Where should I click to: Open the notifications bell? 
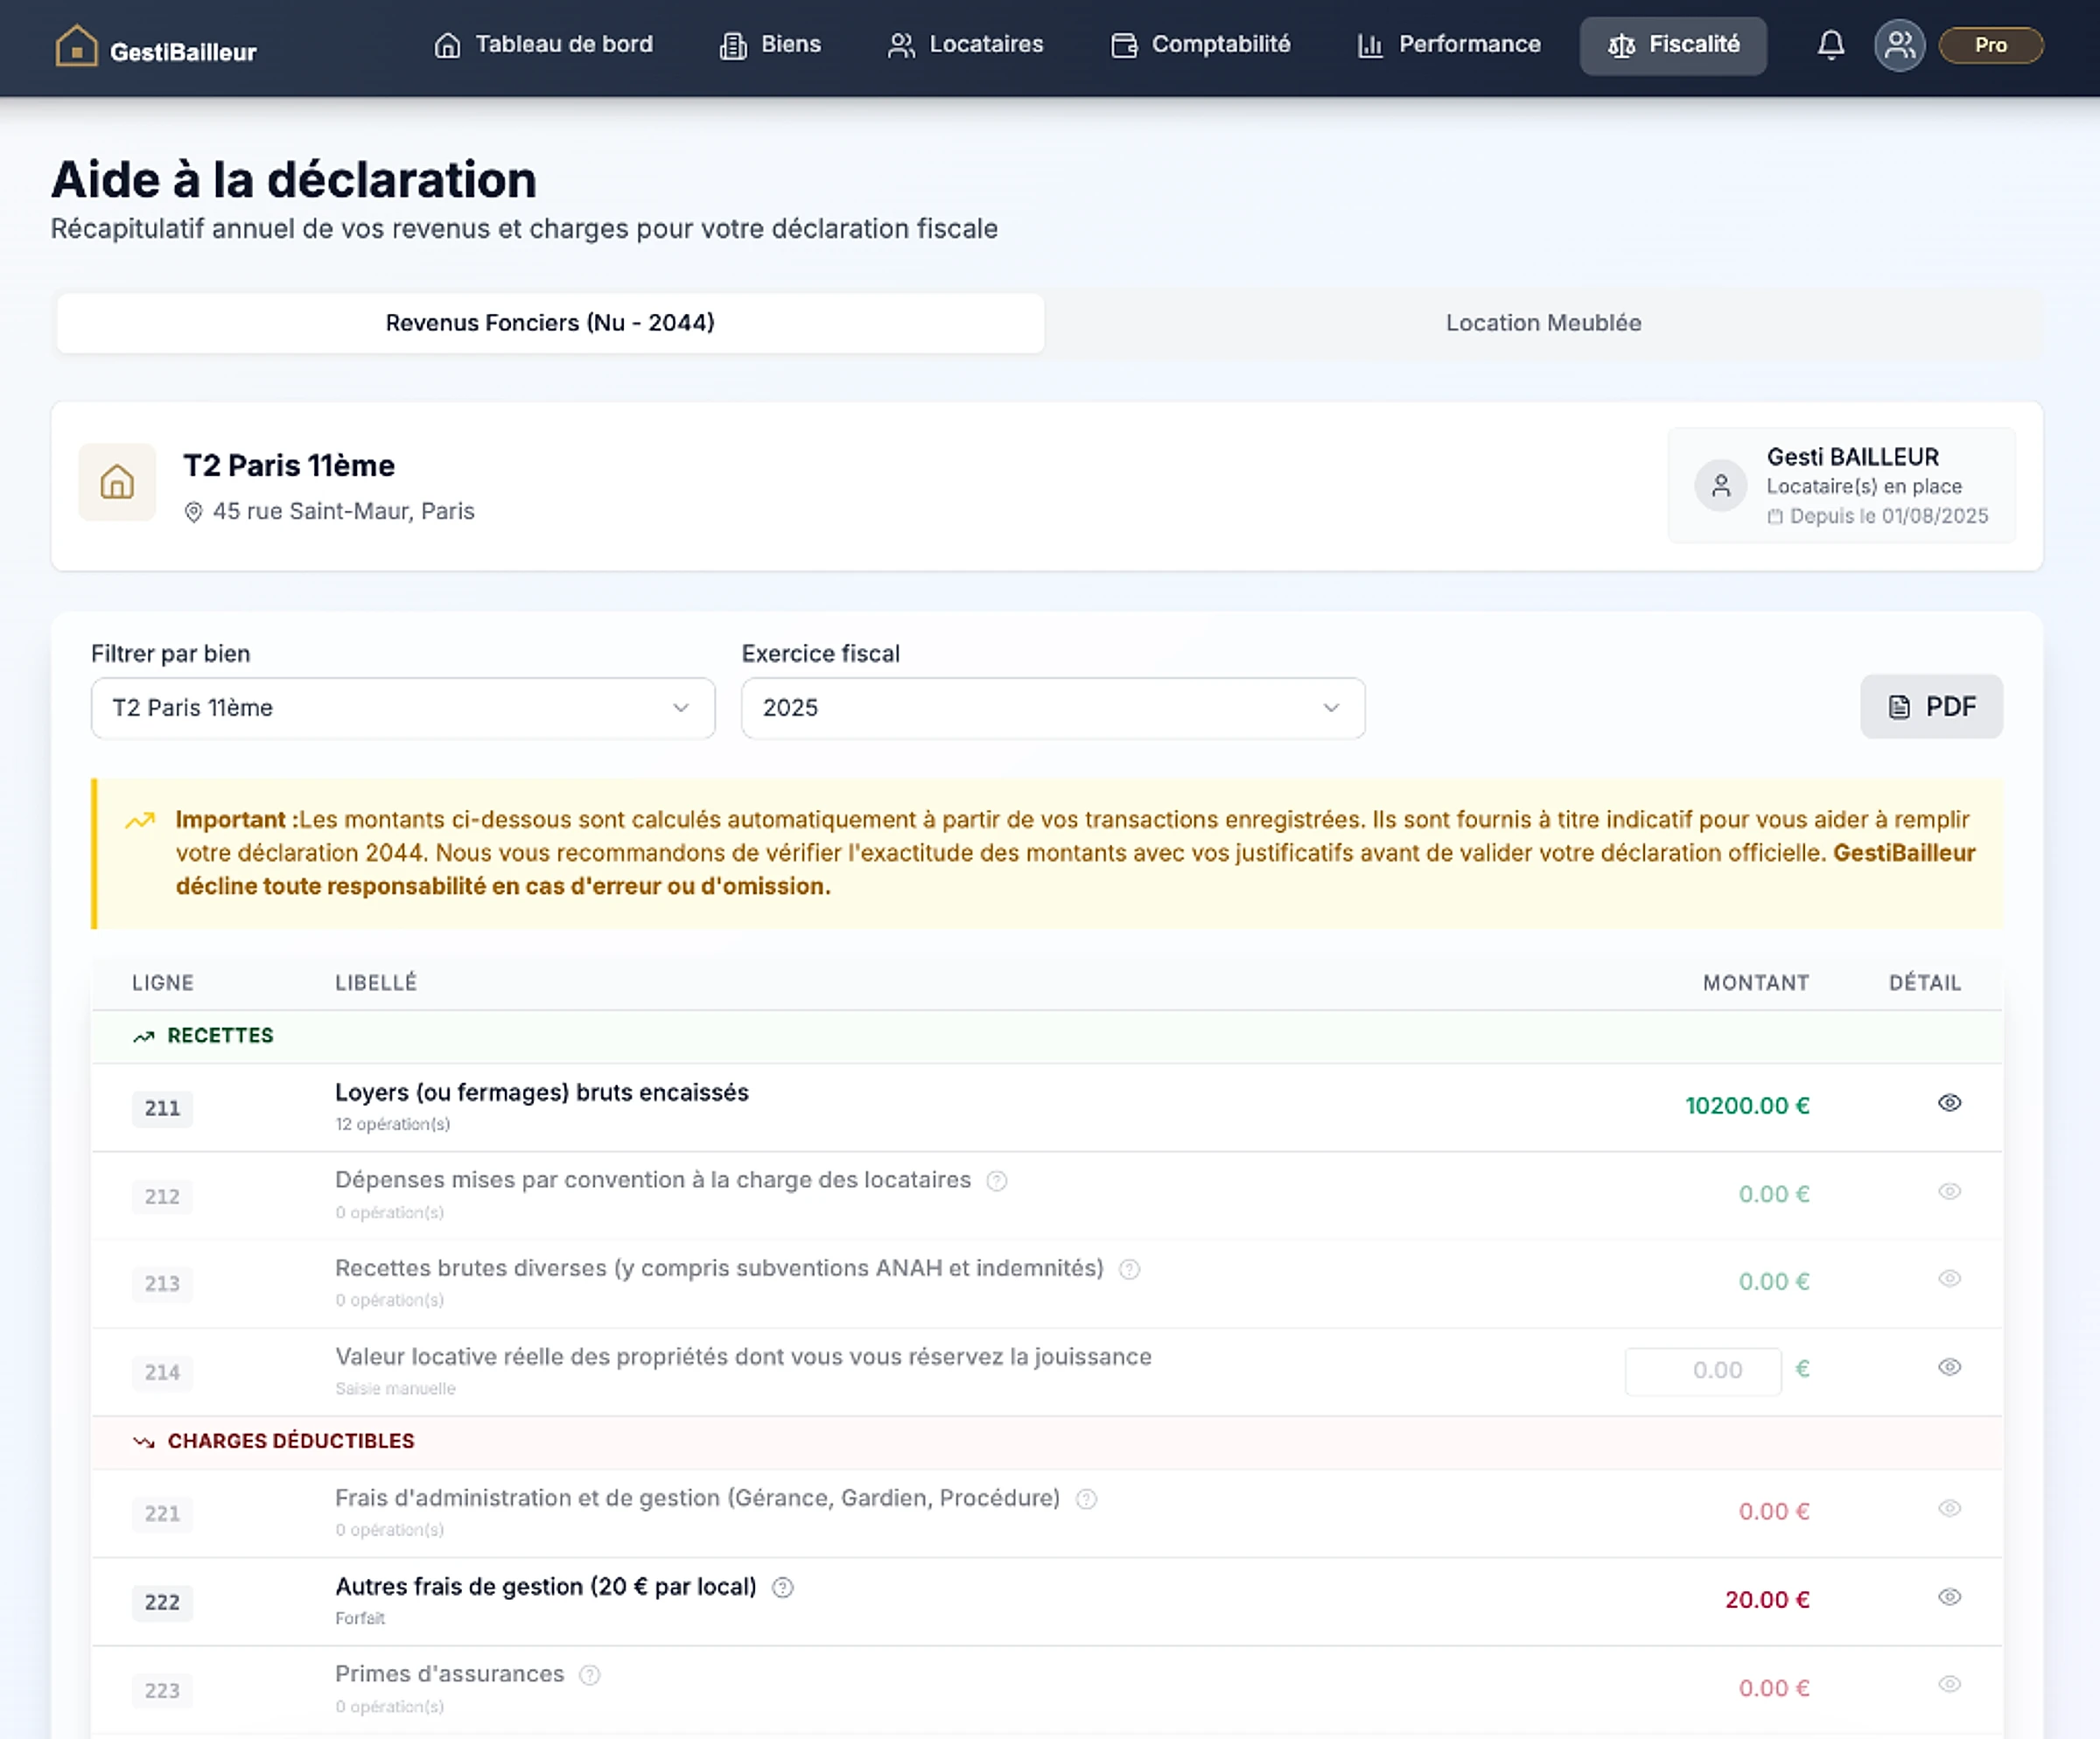tap(1831, 45)
